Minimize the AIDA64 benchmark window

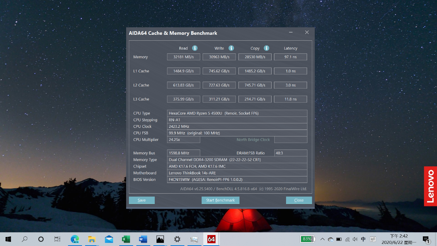[291, 32]
